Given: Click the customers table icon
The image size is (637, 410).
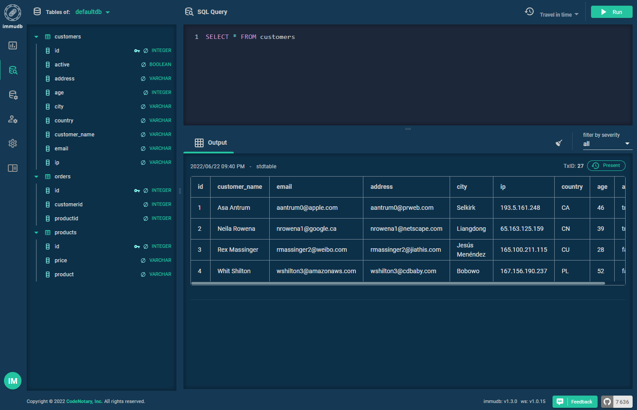Looking at the screenshot, I should pyautogui.click(x=48, y=37).
